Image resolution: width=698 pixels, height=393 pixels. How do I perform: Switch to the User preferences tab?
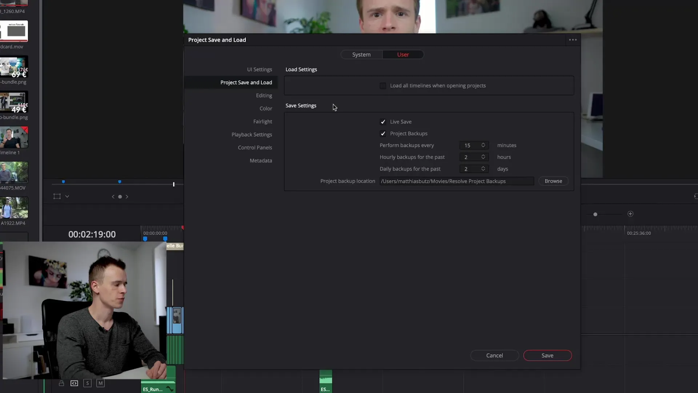click(403, 55)
